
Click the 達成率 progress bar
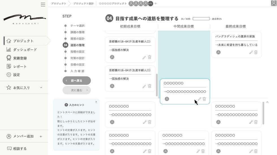point(201,19)
